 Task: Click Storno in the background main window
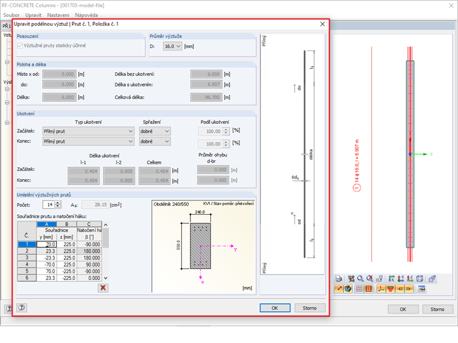(438, 309)
